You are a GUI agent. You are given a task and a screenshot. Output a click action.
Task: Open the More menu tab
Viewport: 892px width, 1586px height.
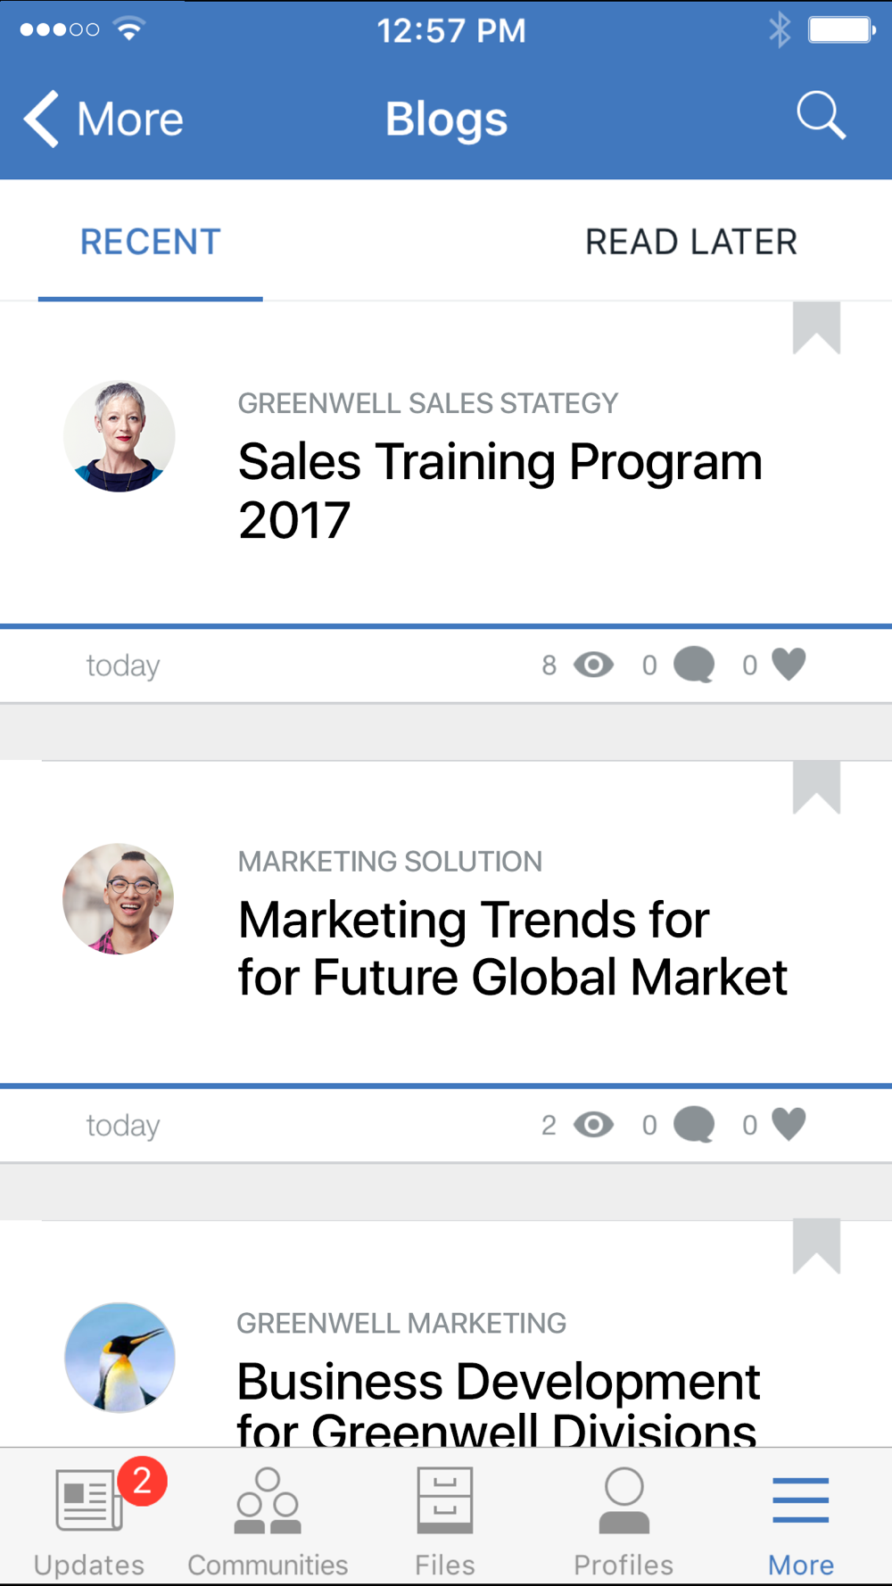click(800, 1516)
